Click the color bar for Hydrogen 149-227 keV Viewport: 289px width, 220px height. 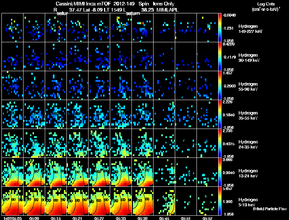tap(220, 28)
